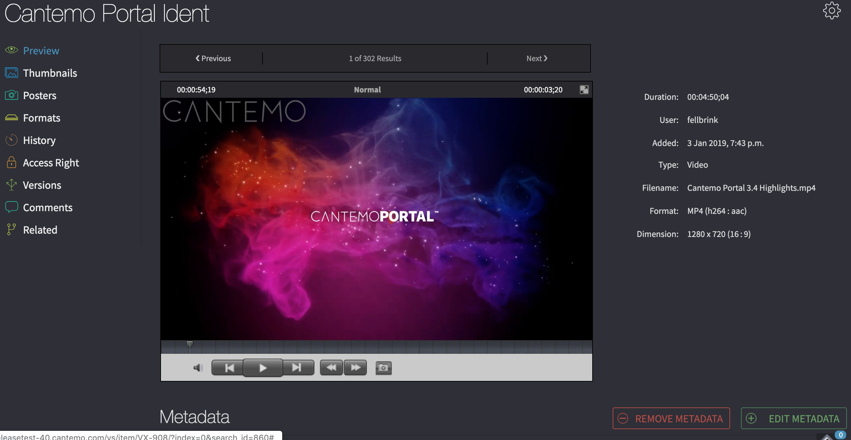Click the History clock icon
Screen dimensions: 851x440
click(12, 140)
